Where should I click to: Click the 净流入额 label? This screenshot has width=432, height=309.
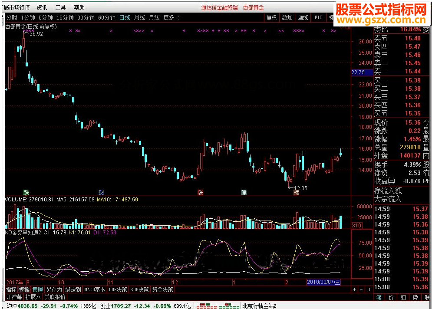point(388,191)
